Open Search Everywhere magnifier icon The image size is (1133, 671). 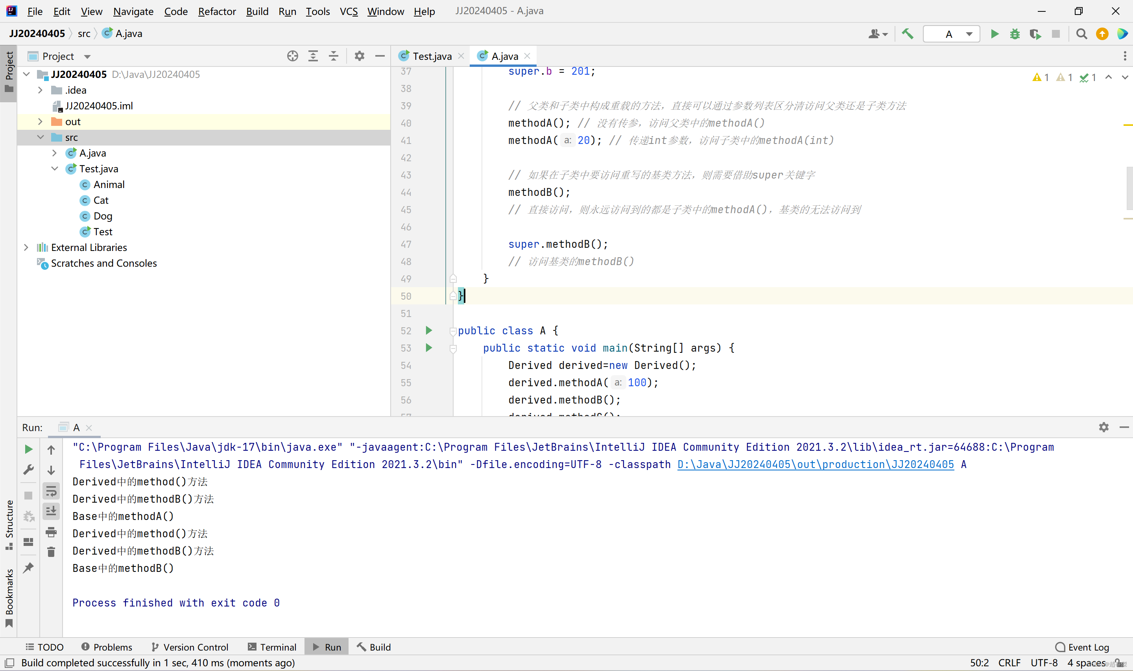[x=1081, y=34]
